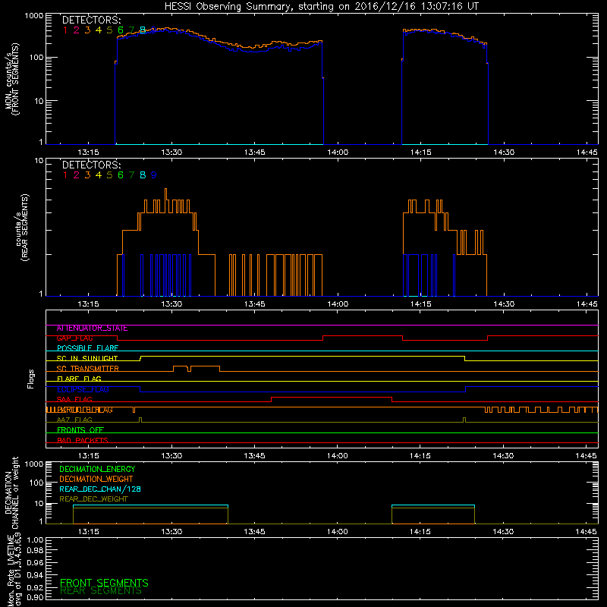The height and width of the screenshot is (607, 607).
Task: Click the 1000 y-axis value on front segments plot
Action: (34, 16)
